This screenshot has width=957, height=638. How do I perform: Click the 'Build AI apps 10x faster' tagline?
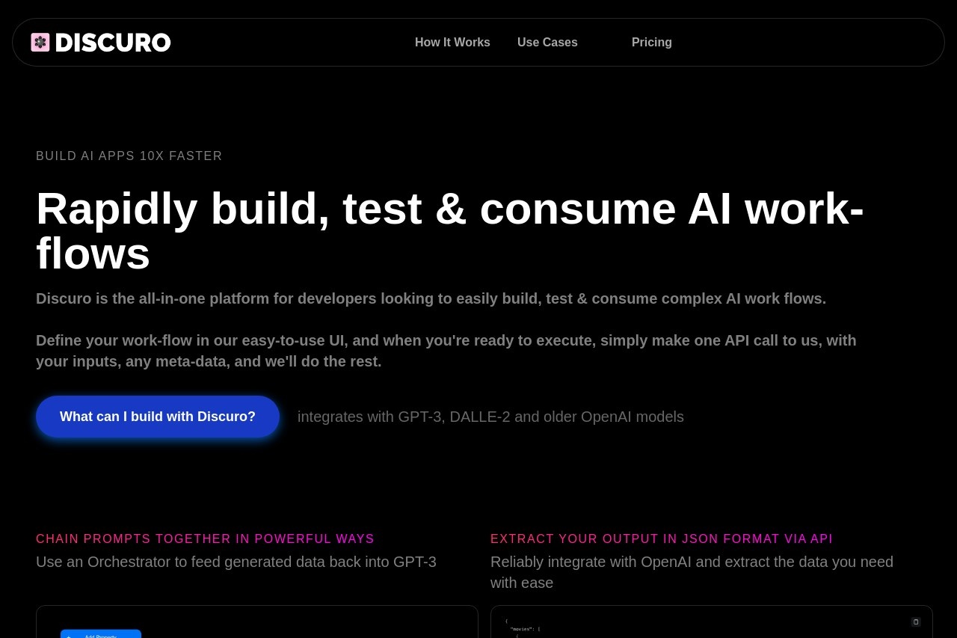(129, 156)
